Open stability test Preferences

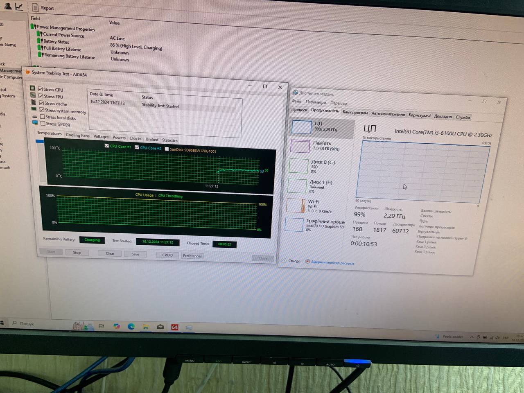(x=192, y=256)
